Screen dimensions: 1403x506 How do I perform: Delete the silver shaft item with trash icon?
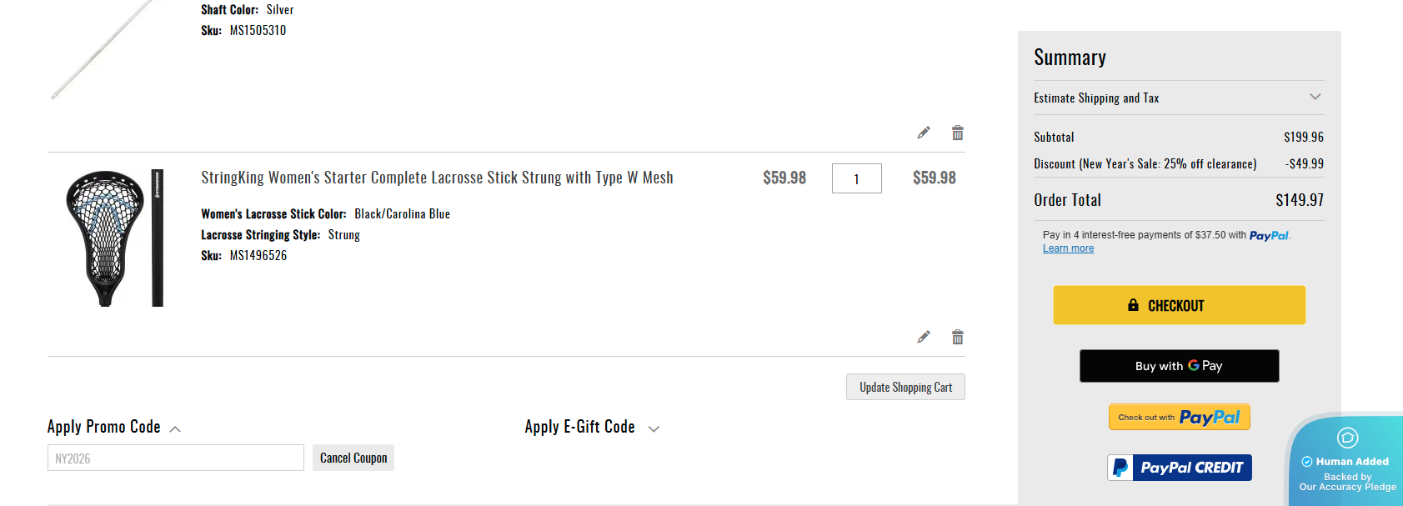coord(958,133)
